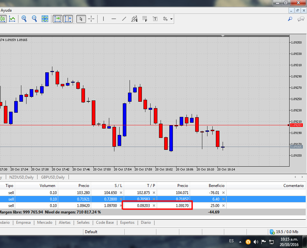Select the Fibonacci Retracement tool

pyautogui.click(x=145, y=19)
